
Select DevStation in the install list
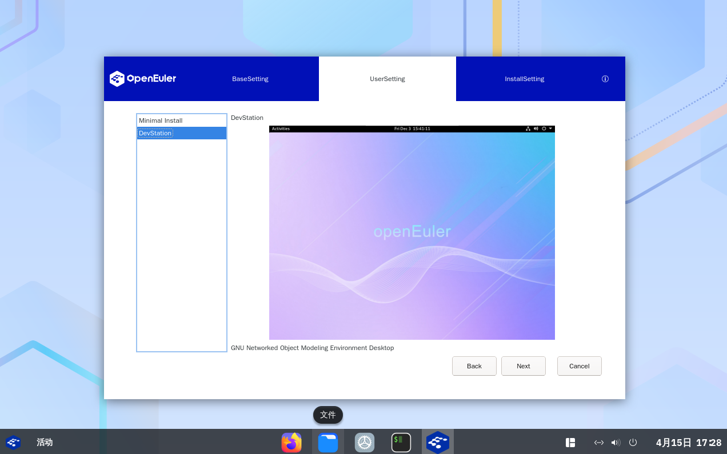[x=182, y=133]
